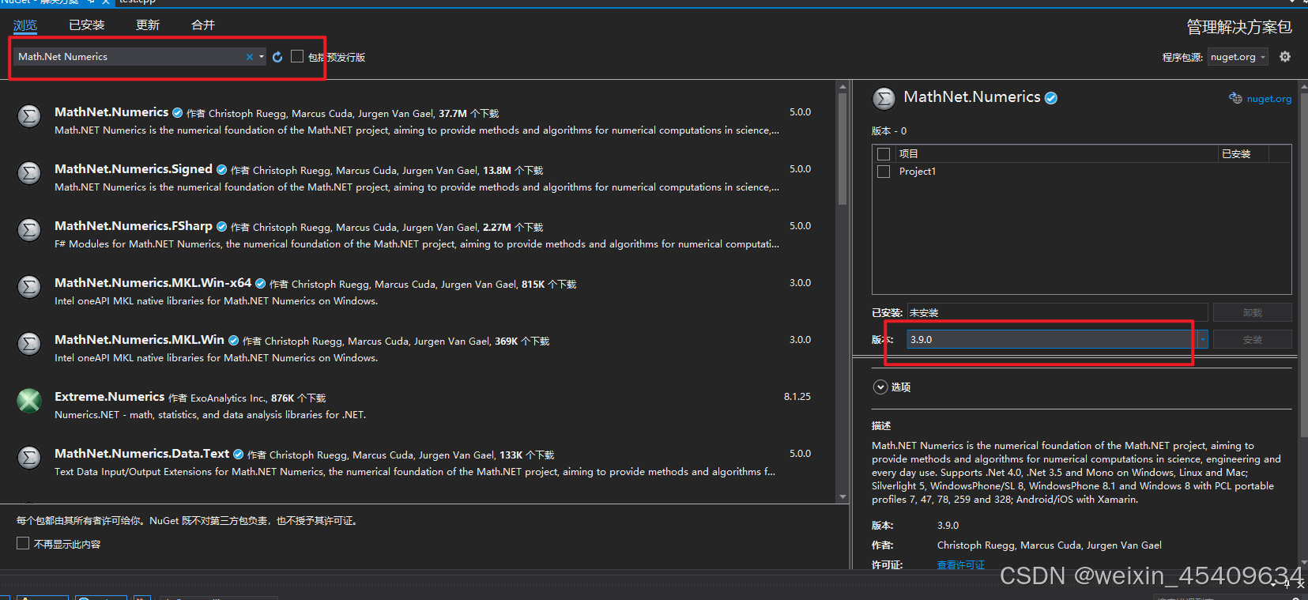Click the Project1 row in project list
Image resolution: width=1308 pixels, height=600 pixels.
point(1082,172)
